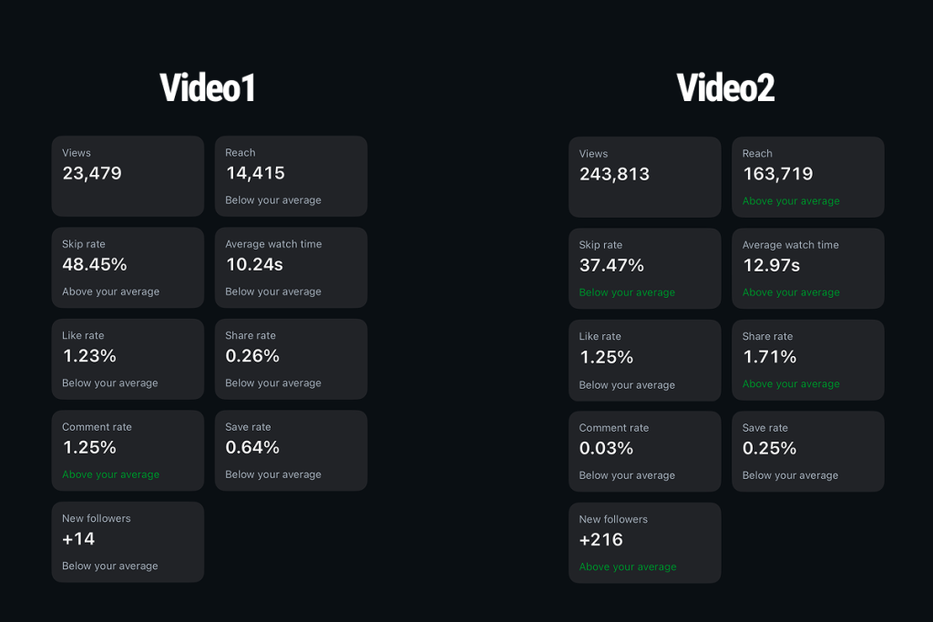This screenshot has width=933, height=622.
Task: Open the Video2 Views card showing 243,813
Action: click(645, 178)
